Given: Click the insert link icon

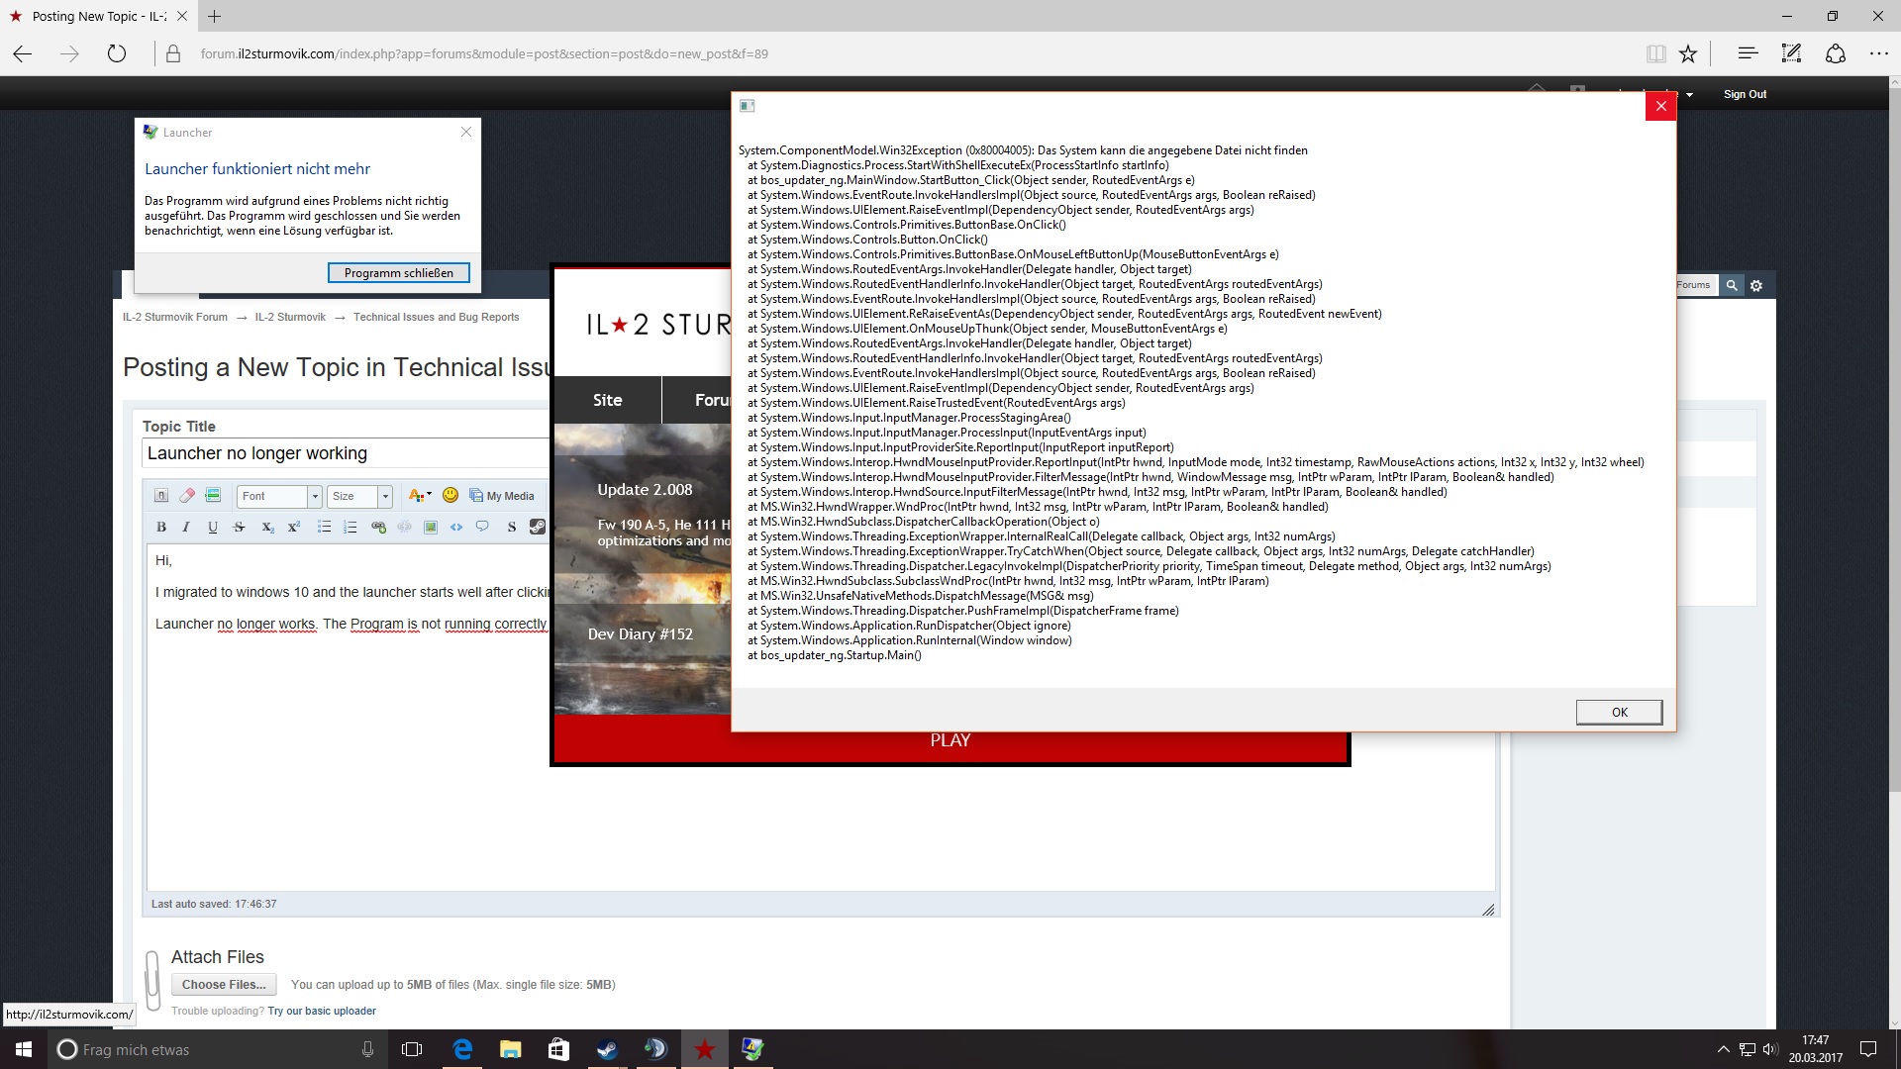Looking at the screenshot, I should pyautogui.click(x=378, y=528).
